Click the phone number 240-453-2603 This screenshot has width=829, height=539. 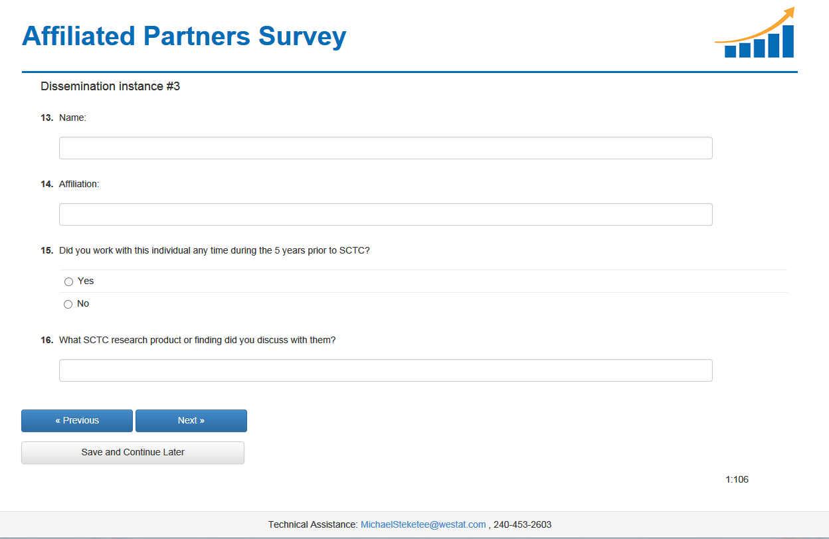(522, 524)
